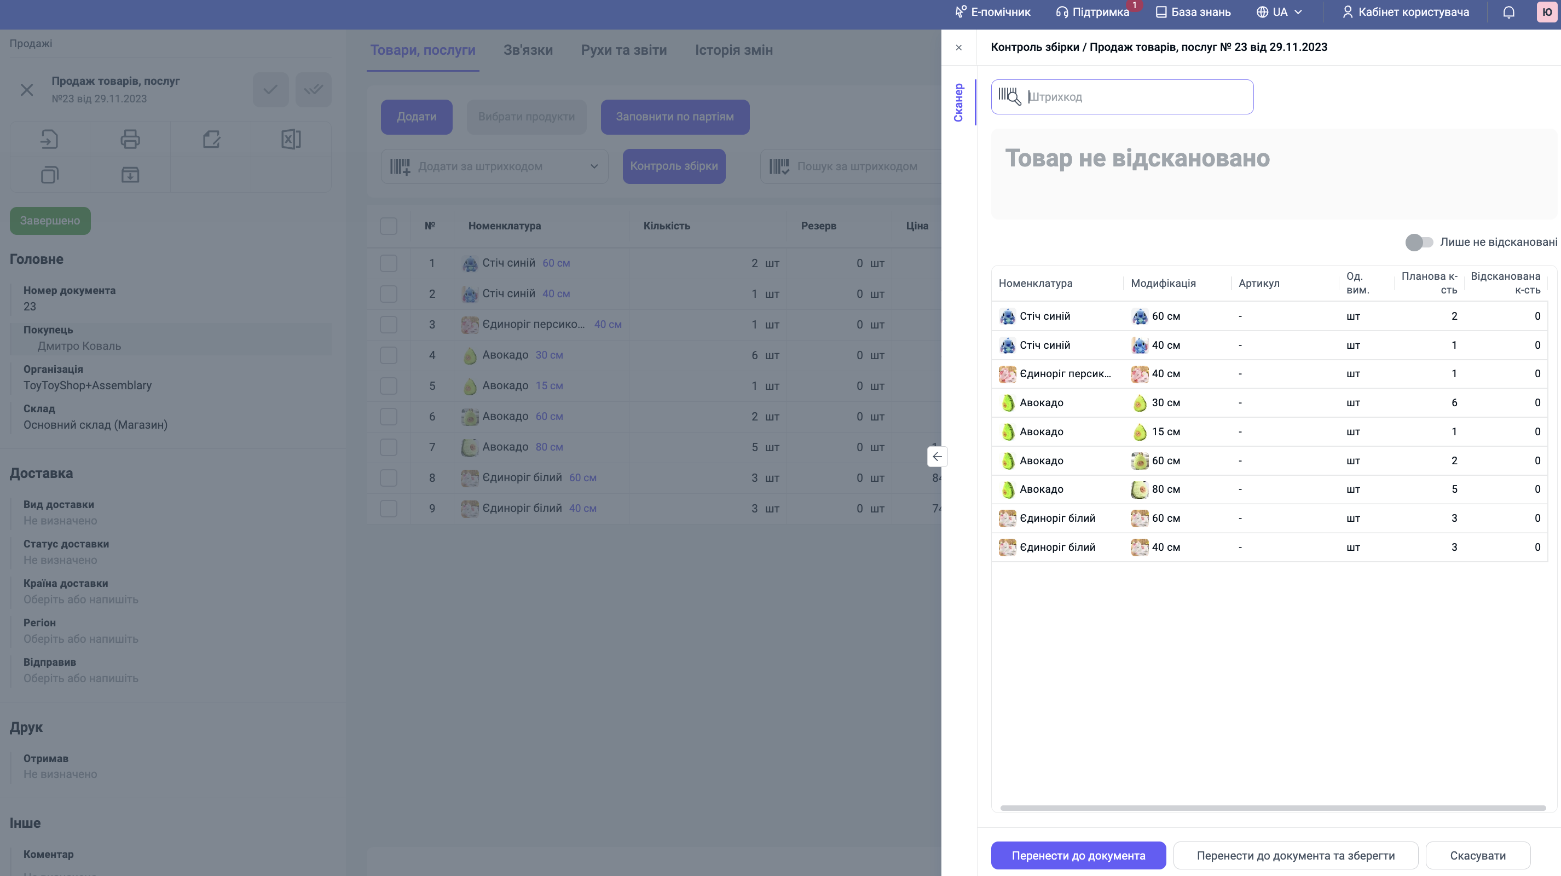
Task: Click horizontal scrollbar under scan table
Action: [x=1273, y=808]
